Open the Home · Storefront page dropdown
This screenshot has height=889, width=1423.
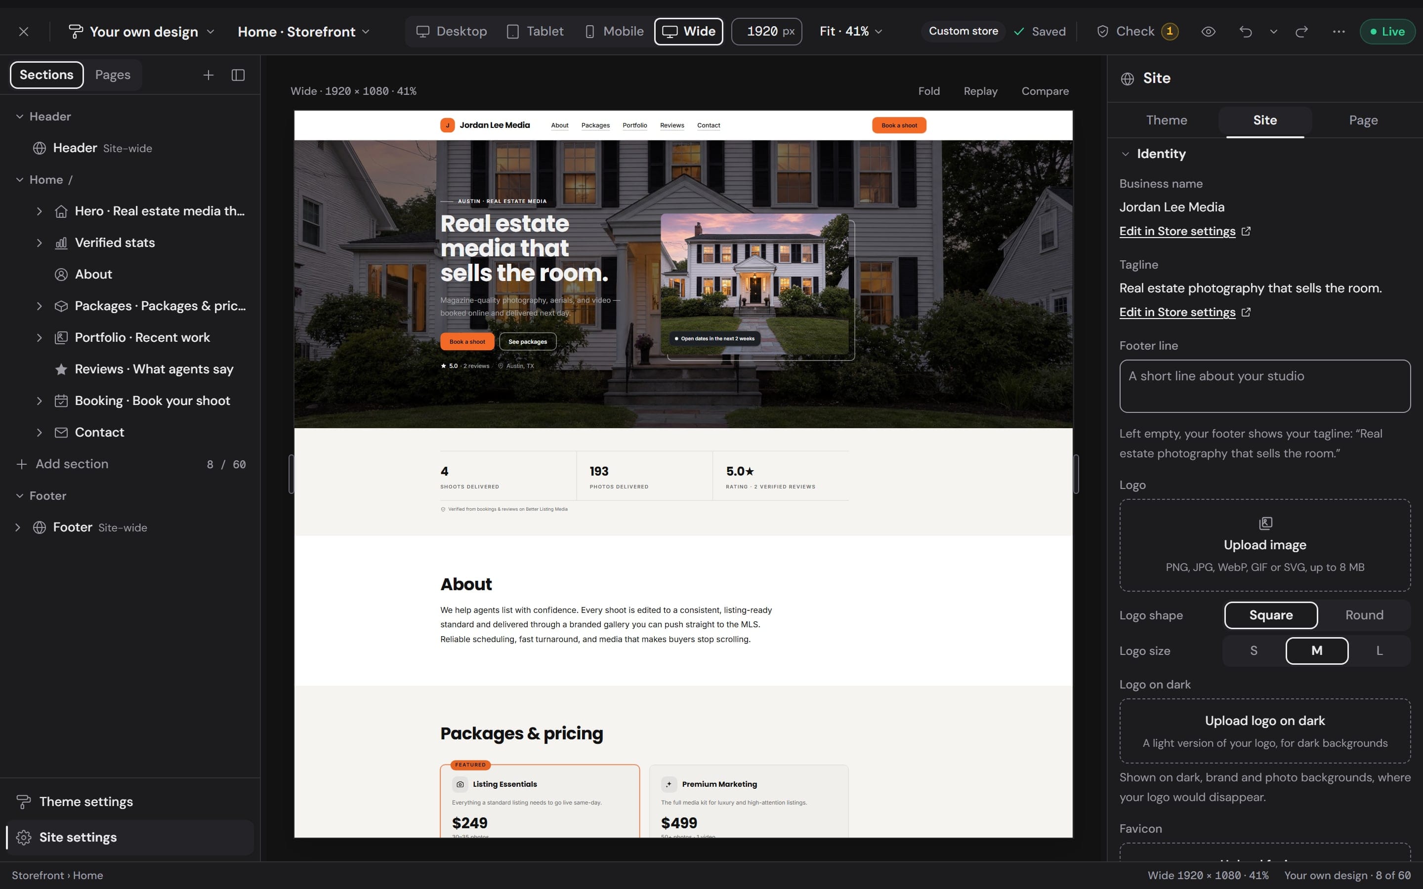[303, 32]
